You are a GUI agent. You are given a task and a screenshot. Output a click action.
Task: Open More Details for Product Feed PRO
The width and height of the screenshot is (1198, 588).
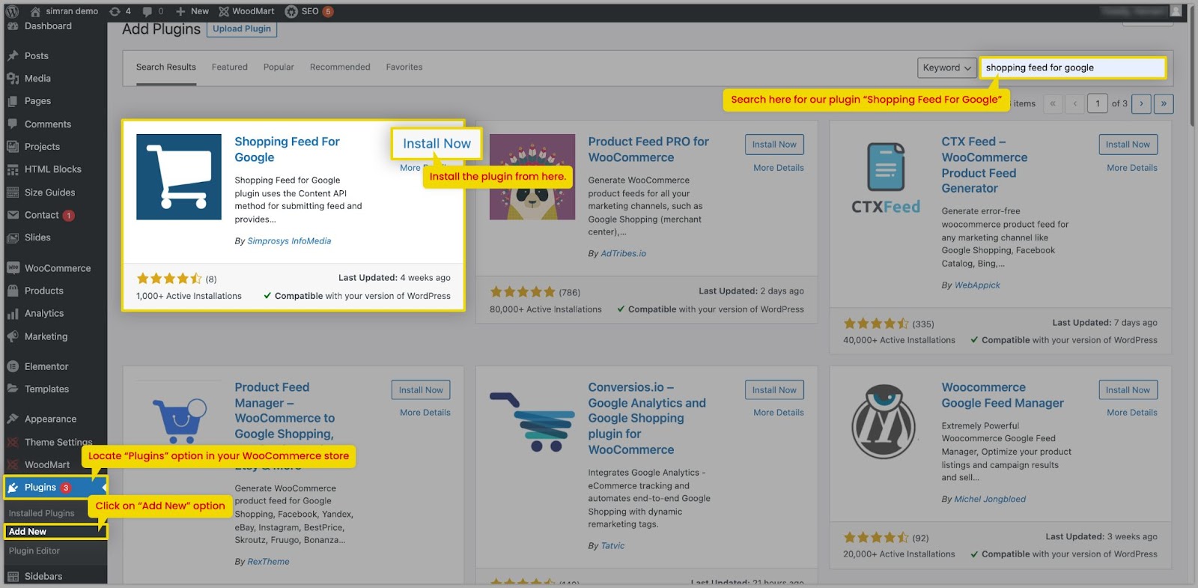pos(779,168)
